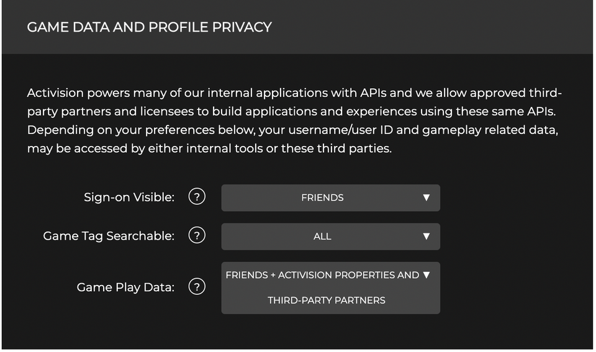Click the FRIENDS value text
This screenshot has height=352, width=596.
322,197
